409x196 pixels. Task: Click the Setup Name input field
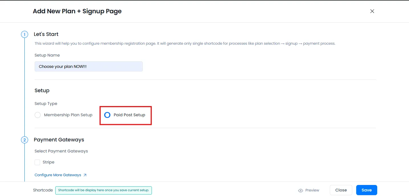[x=89, y=66]
